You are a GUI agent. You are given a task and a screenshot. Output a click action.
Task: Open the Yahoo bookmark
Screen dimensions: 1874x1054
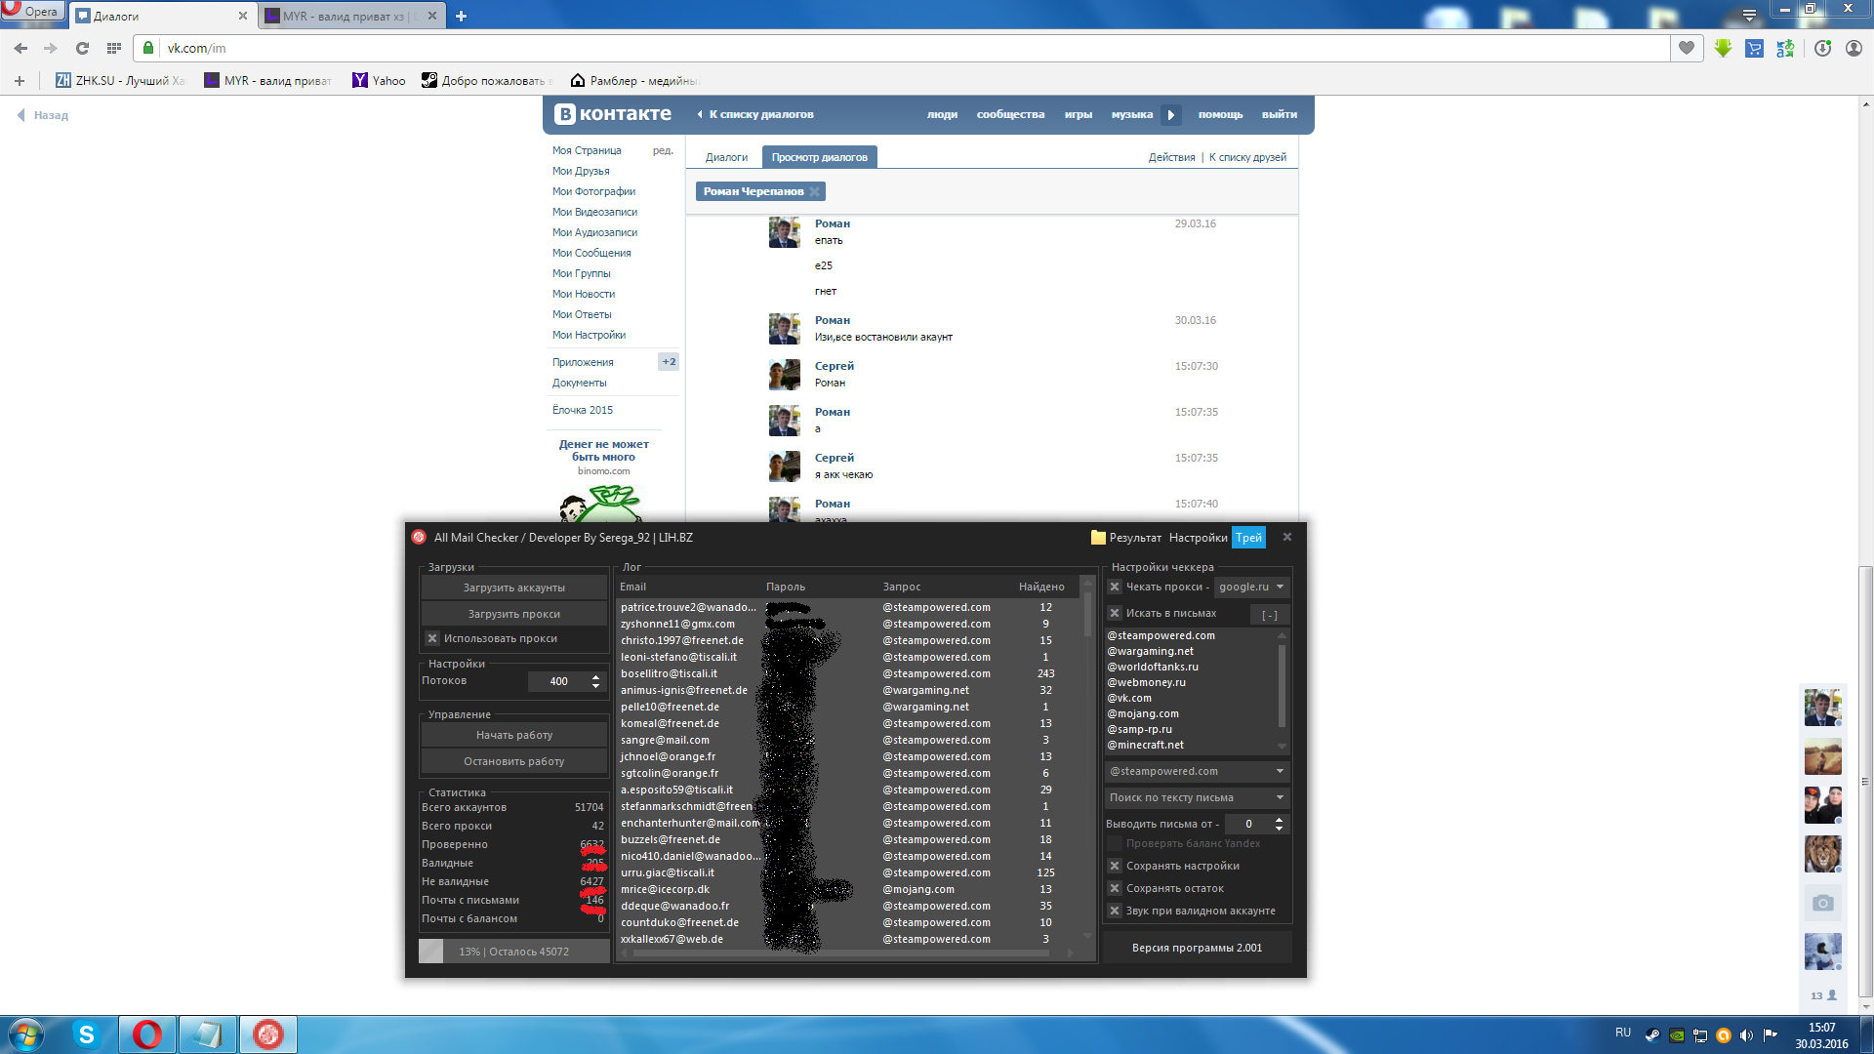(379, 81)
